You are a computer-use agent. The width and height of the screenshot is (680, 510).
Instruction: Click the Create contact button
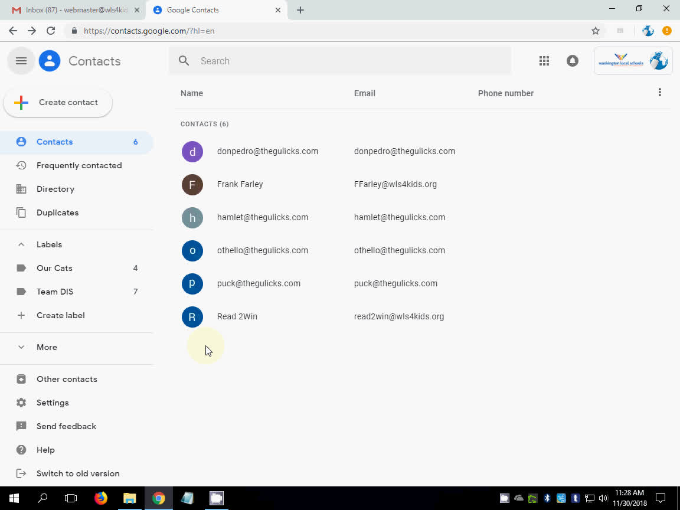57,102
